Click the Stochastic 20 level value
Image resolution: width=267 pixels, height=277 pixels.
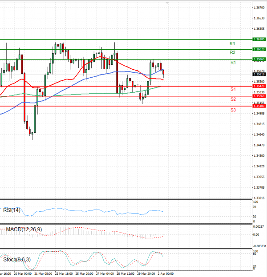click(x=255, y=266)
